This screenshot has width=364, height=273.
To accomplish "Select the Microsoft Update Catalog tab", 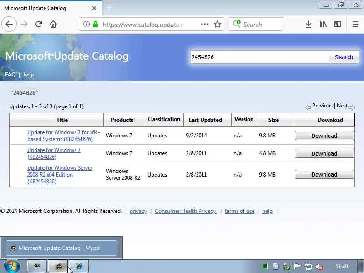I will point(51,8).
